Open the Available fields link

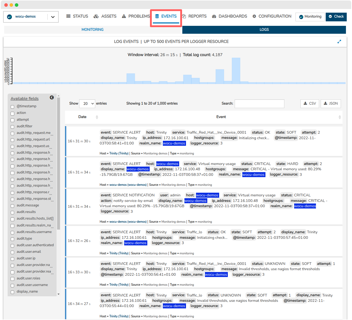24,99
